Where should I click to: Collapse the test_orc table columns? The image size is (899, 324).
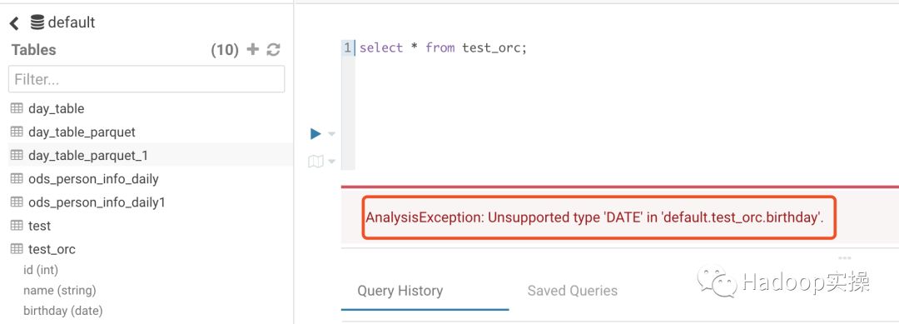tap(52, 249)
